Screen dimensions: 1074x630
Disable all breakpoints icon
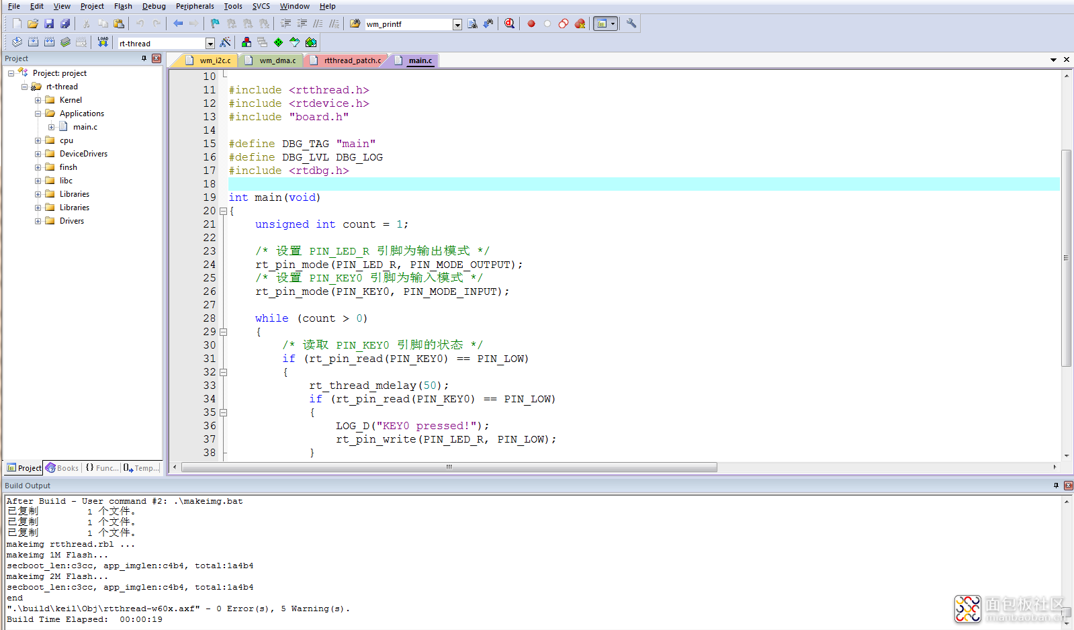(564, 24)
